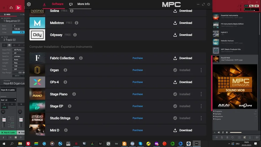The width and height of the screenshot is (261, 147).
Task: Select MPC Beats Producer Kits expansion
Action: tap(235, 50)
